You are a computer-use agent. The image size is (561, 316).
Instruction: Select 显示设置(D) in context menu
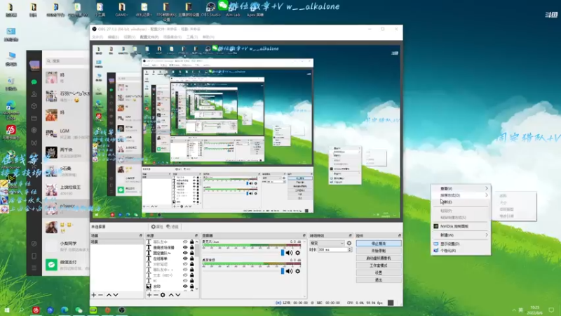pyautogui.click(x=461, y=244)
